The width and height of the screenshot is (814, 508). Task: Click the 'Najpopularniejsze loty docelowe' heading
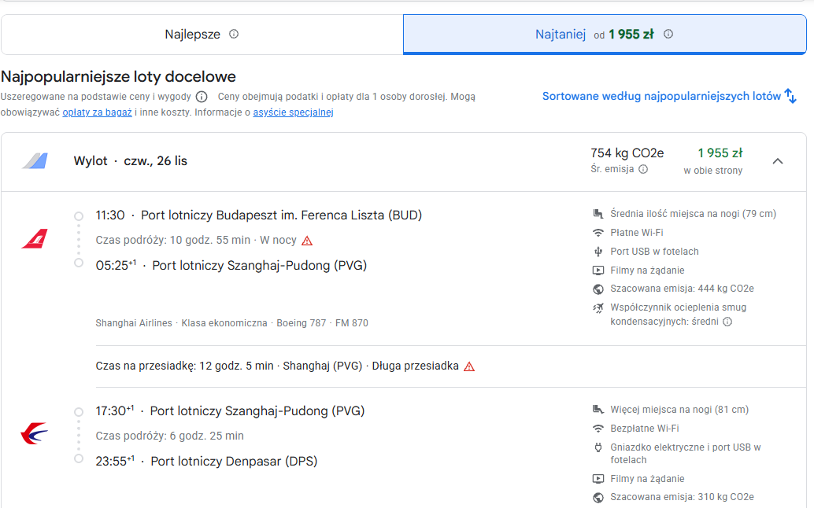coord(118,77)
